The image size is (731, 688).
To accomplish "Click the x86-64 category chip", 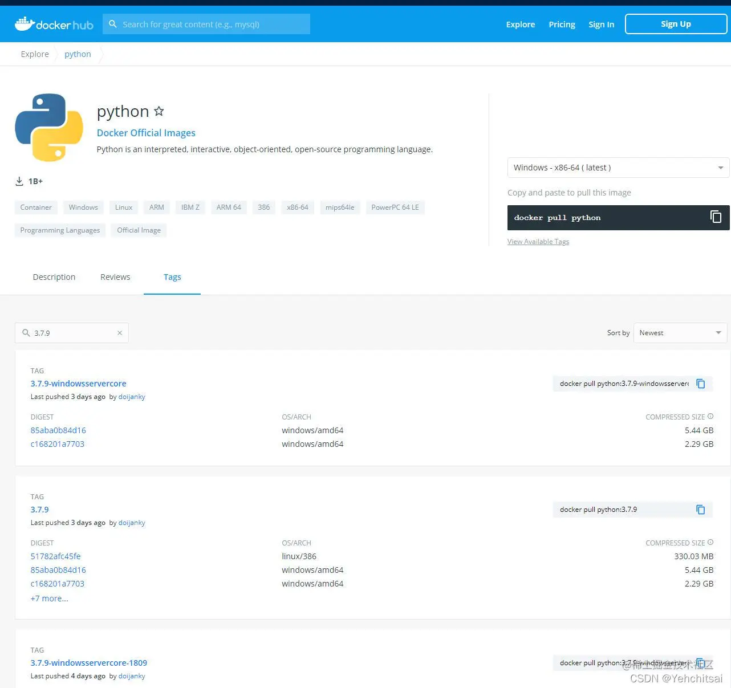I will (298, 207).
